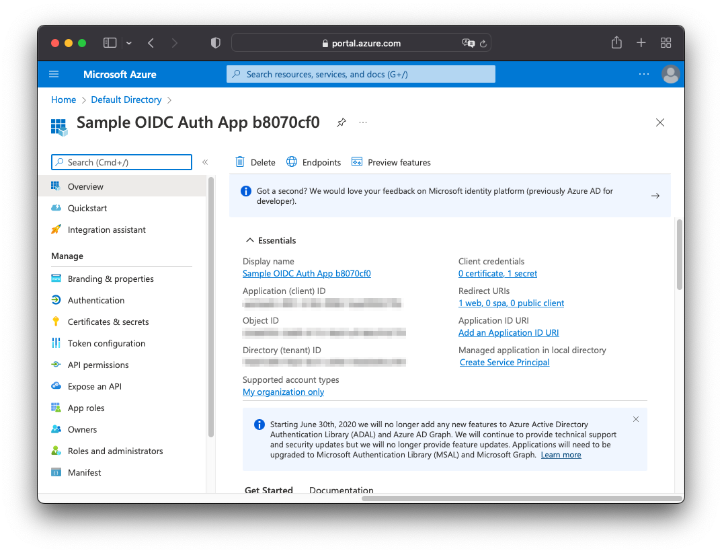722x553 pixels.
Task: Click the translate icon in address bar
Action: (469, 43)
